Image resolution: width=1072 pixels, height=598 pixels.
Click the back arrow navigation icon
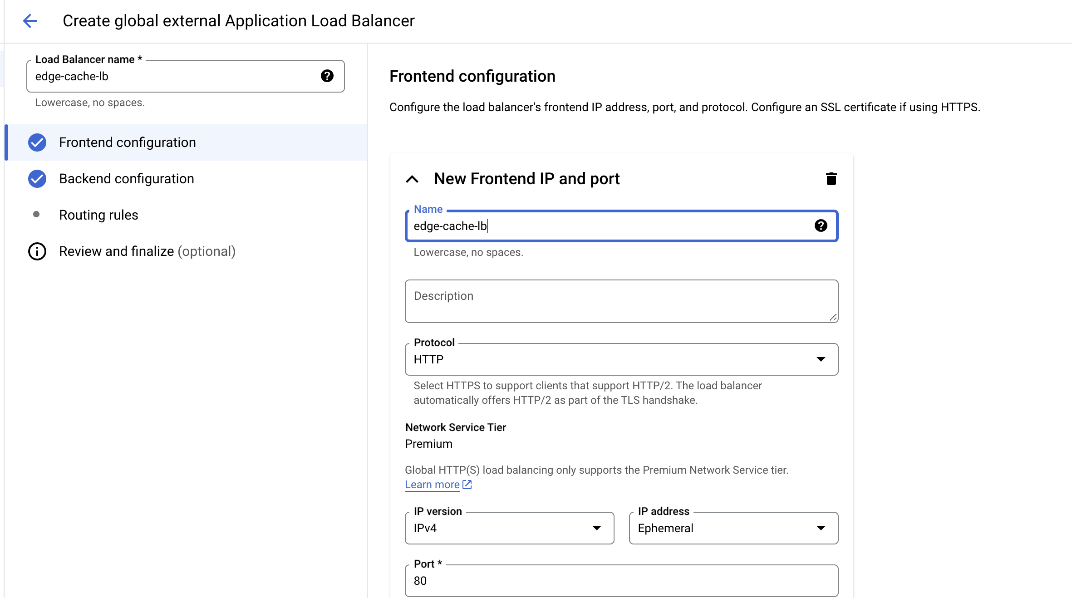[30, 20]
